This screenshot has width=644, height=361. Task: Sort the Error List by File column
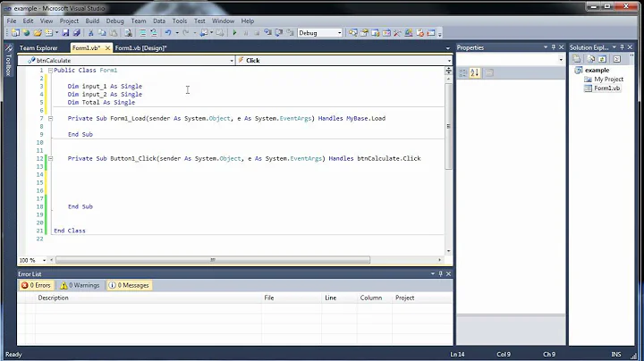[x=292, y=298]
